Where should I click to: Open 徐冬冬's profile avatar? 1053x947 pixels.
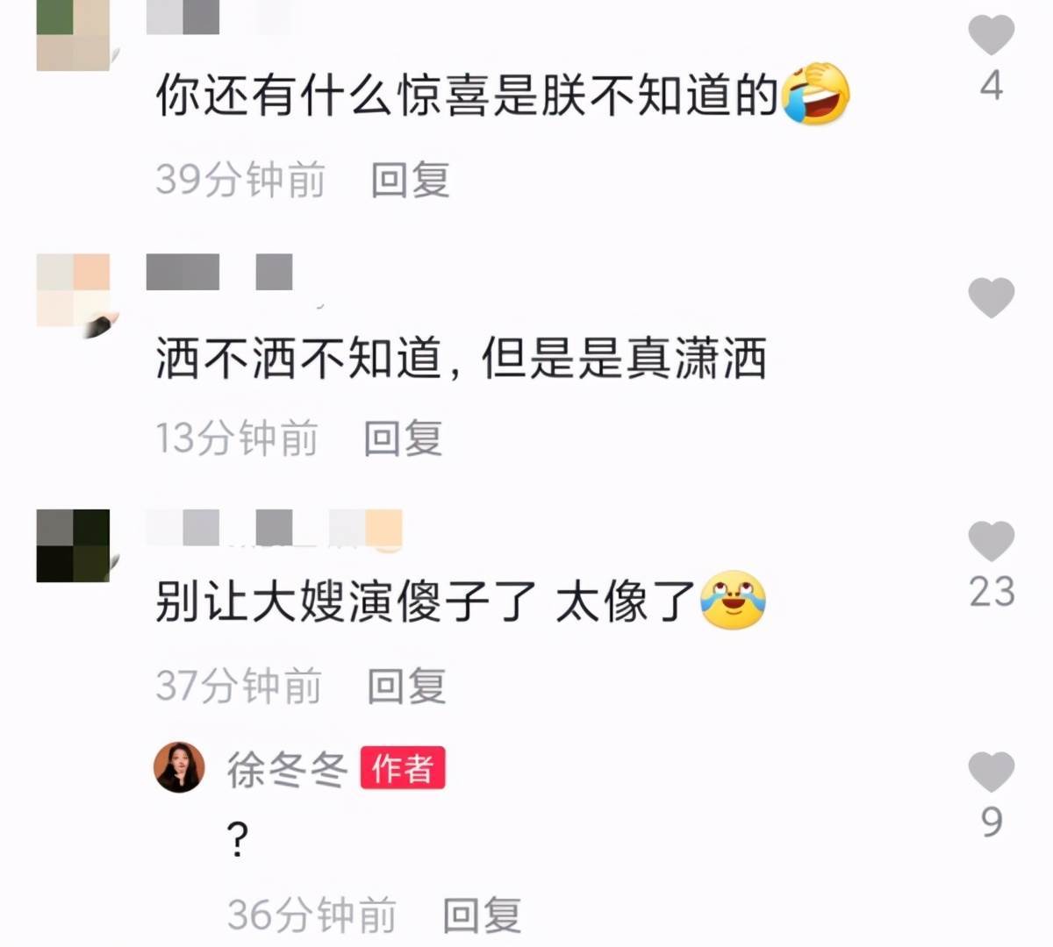point(179,767)
